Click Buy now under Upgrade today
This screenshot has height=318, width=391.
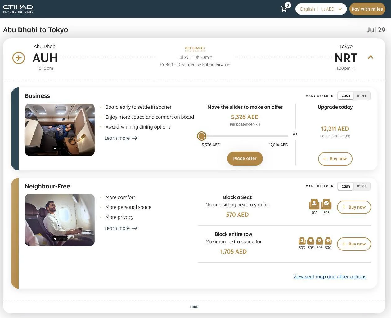pos(335,159)
